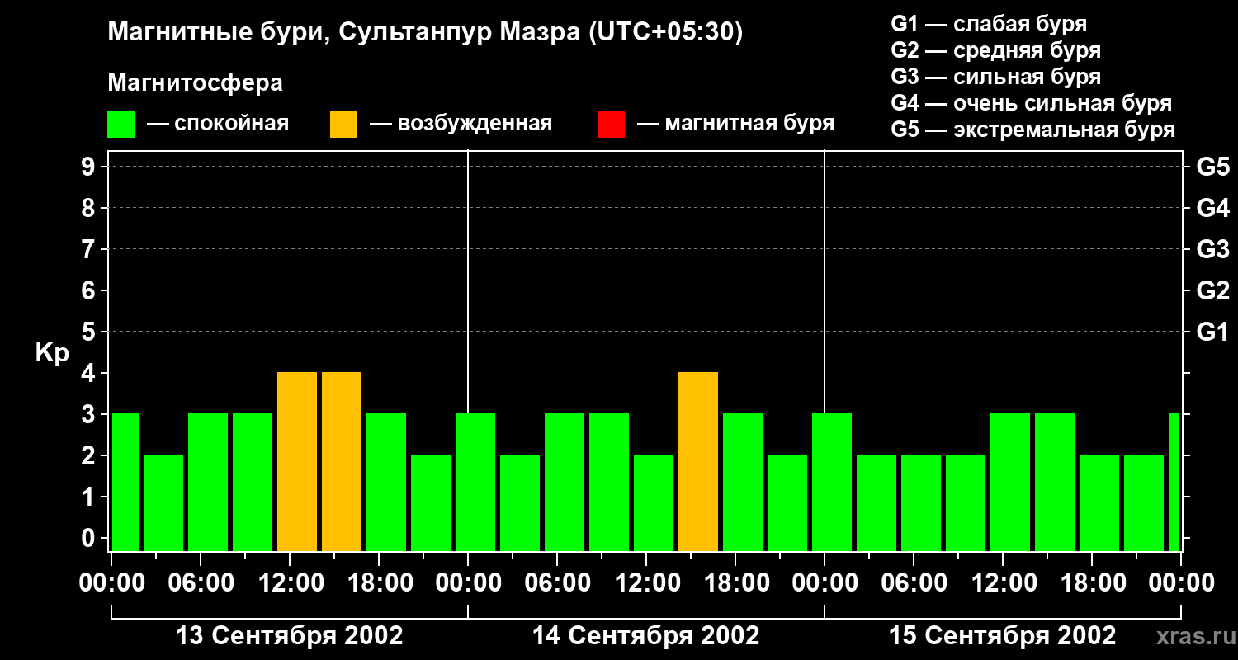Click green bar covering 18:00 on 13 September
The width and height of the screenshot is (1238, 660).
coord(386,483)
